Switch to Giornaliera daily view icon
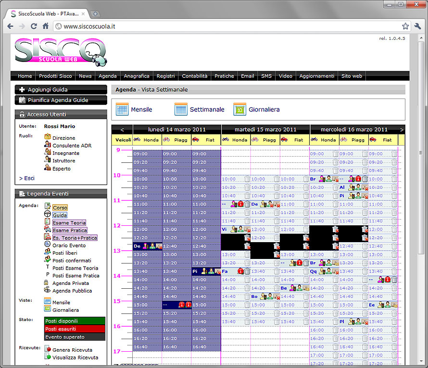 pyautogui.click(x=239, y=109)
